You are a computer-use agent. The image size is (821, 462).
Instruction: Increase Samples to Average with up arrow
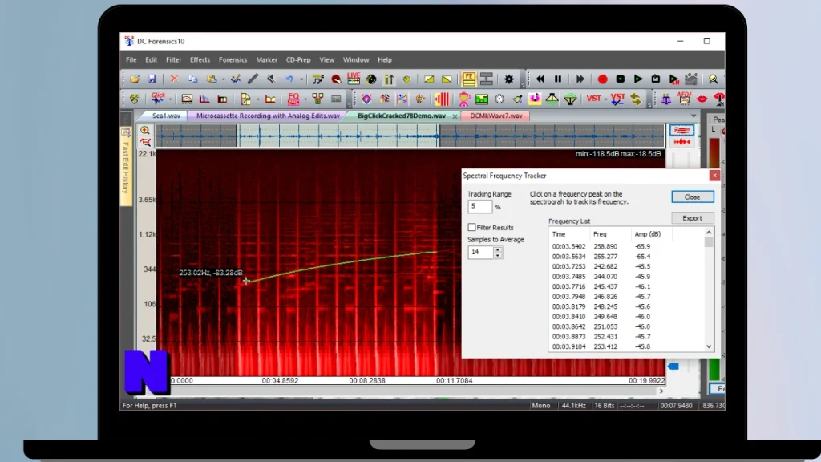[x=497, y=249]
